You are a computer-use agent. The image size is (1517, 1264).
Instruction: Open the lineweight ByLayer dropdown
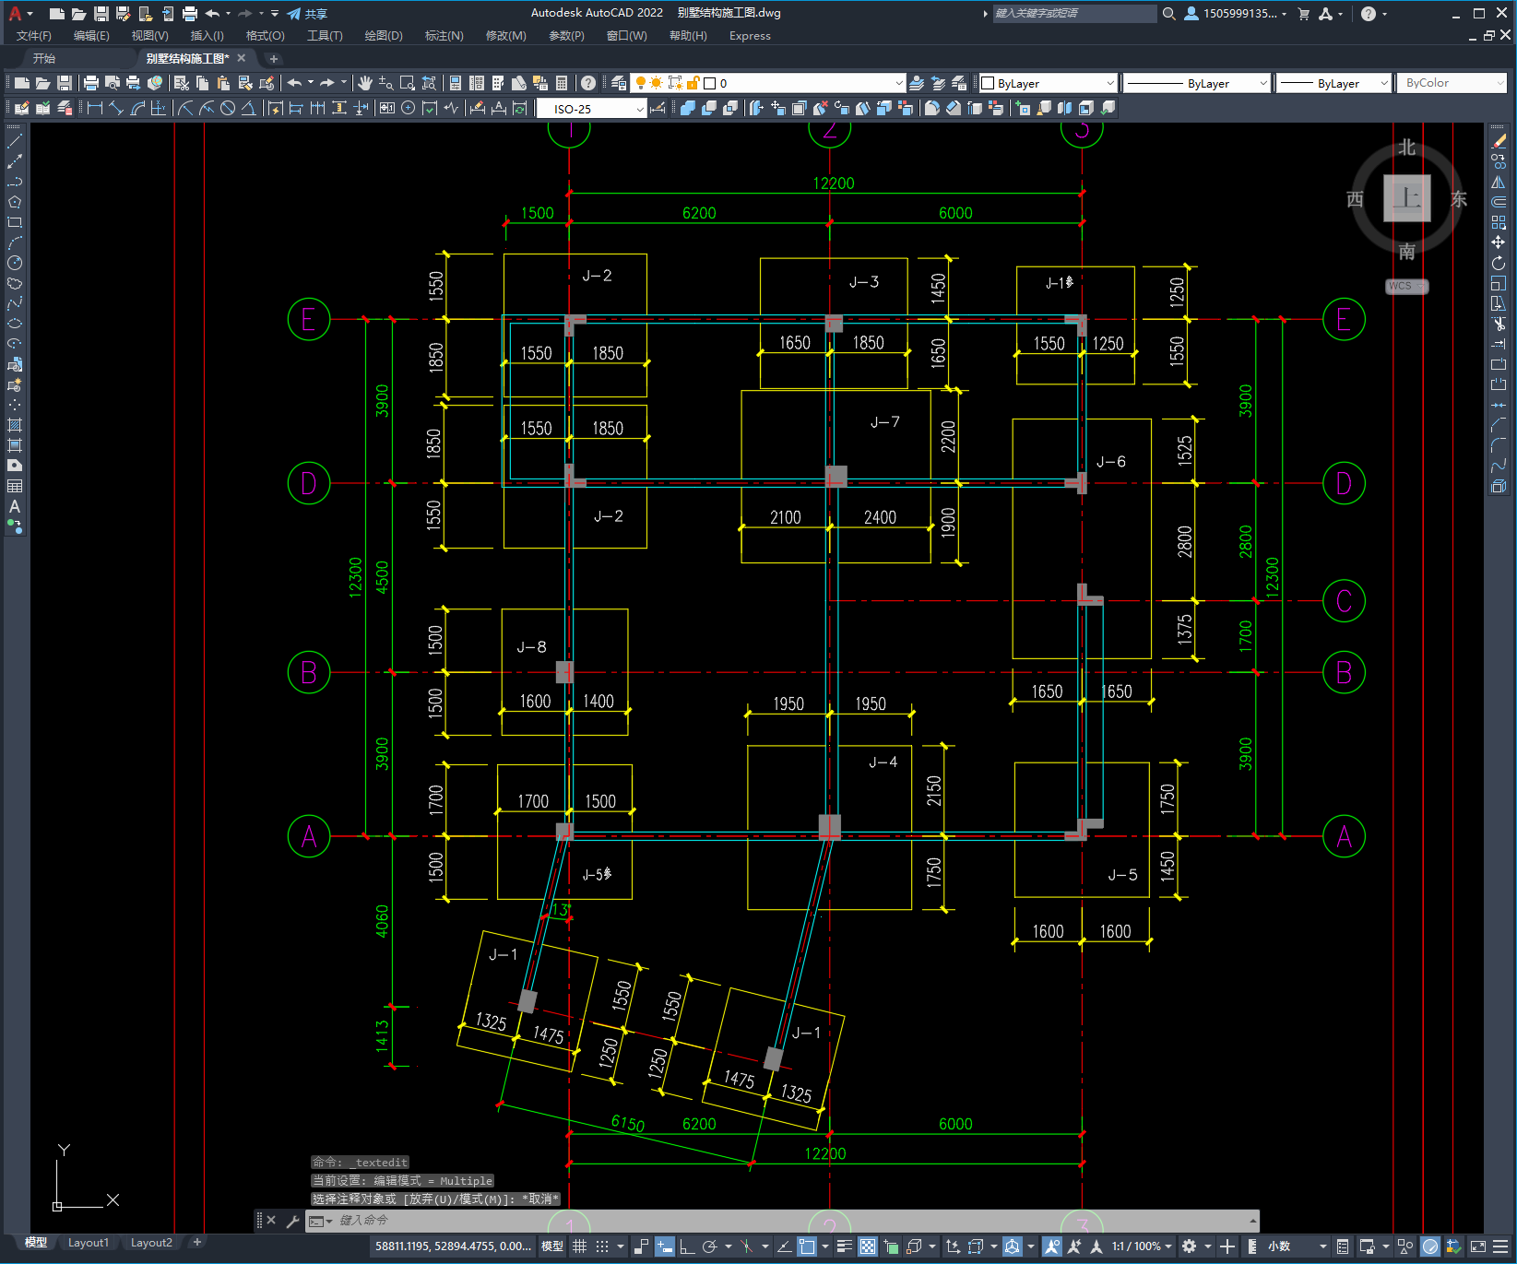point(1384,83)
